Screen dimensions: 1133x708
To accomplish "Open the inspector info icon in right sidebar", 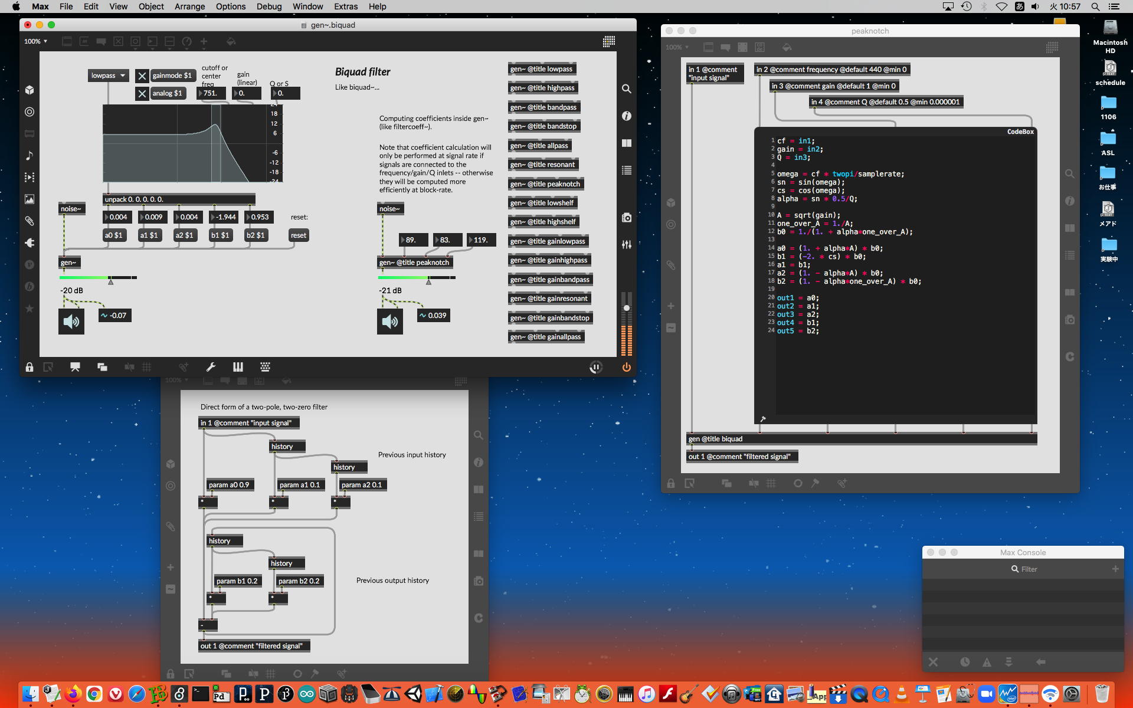I will coord(626,116).
